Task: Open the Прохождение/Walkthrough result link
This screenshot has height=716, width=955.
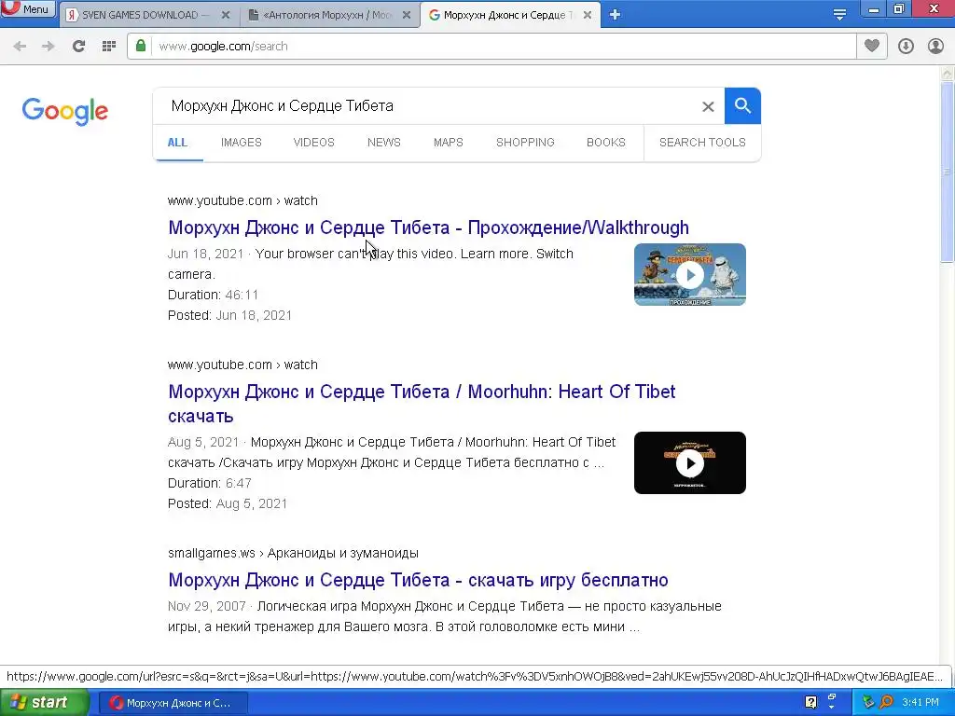Action: (x=428, y=227)
